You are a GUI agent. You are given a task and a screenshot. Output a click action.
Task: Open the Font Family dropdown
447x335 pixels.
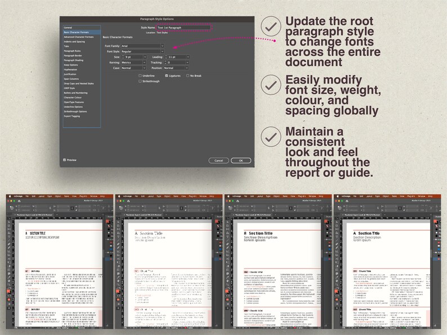click(142, 46)
